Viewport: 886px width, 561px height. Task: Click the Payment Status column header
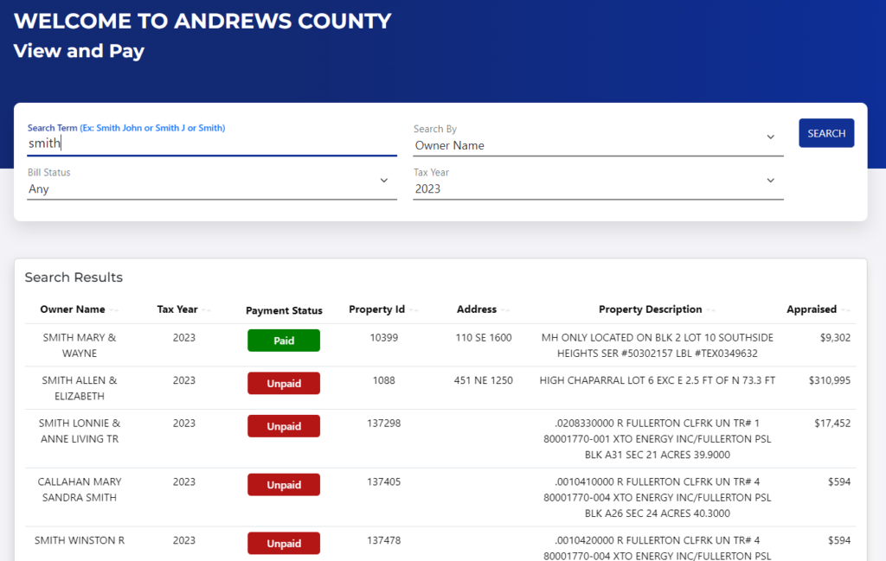click(x=284, y=310)
